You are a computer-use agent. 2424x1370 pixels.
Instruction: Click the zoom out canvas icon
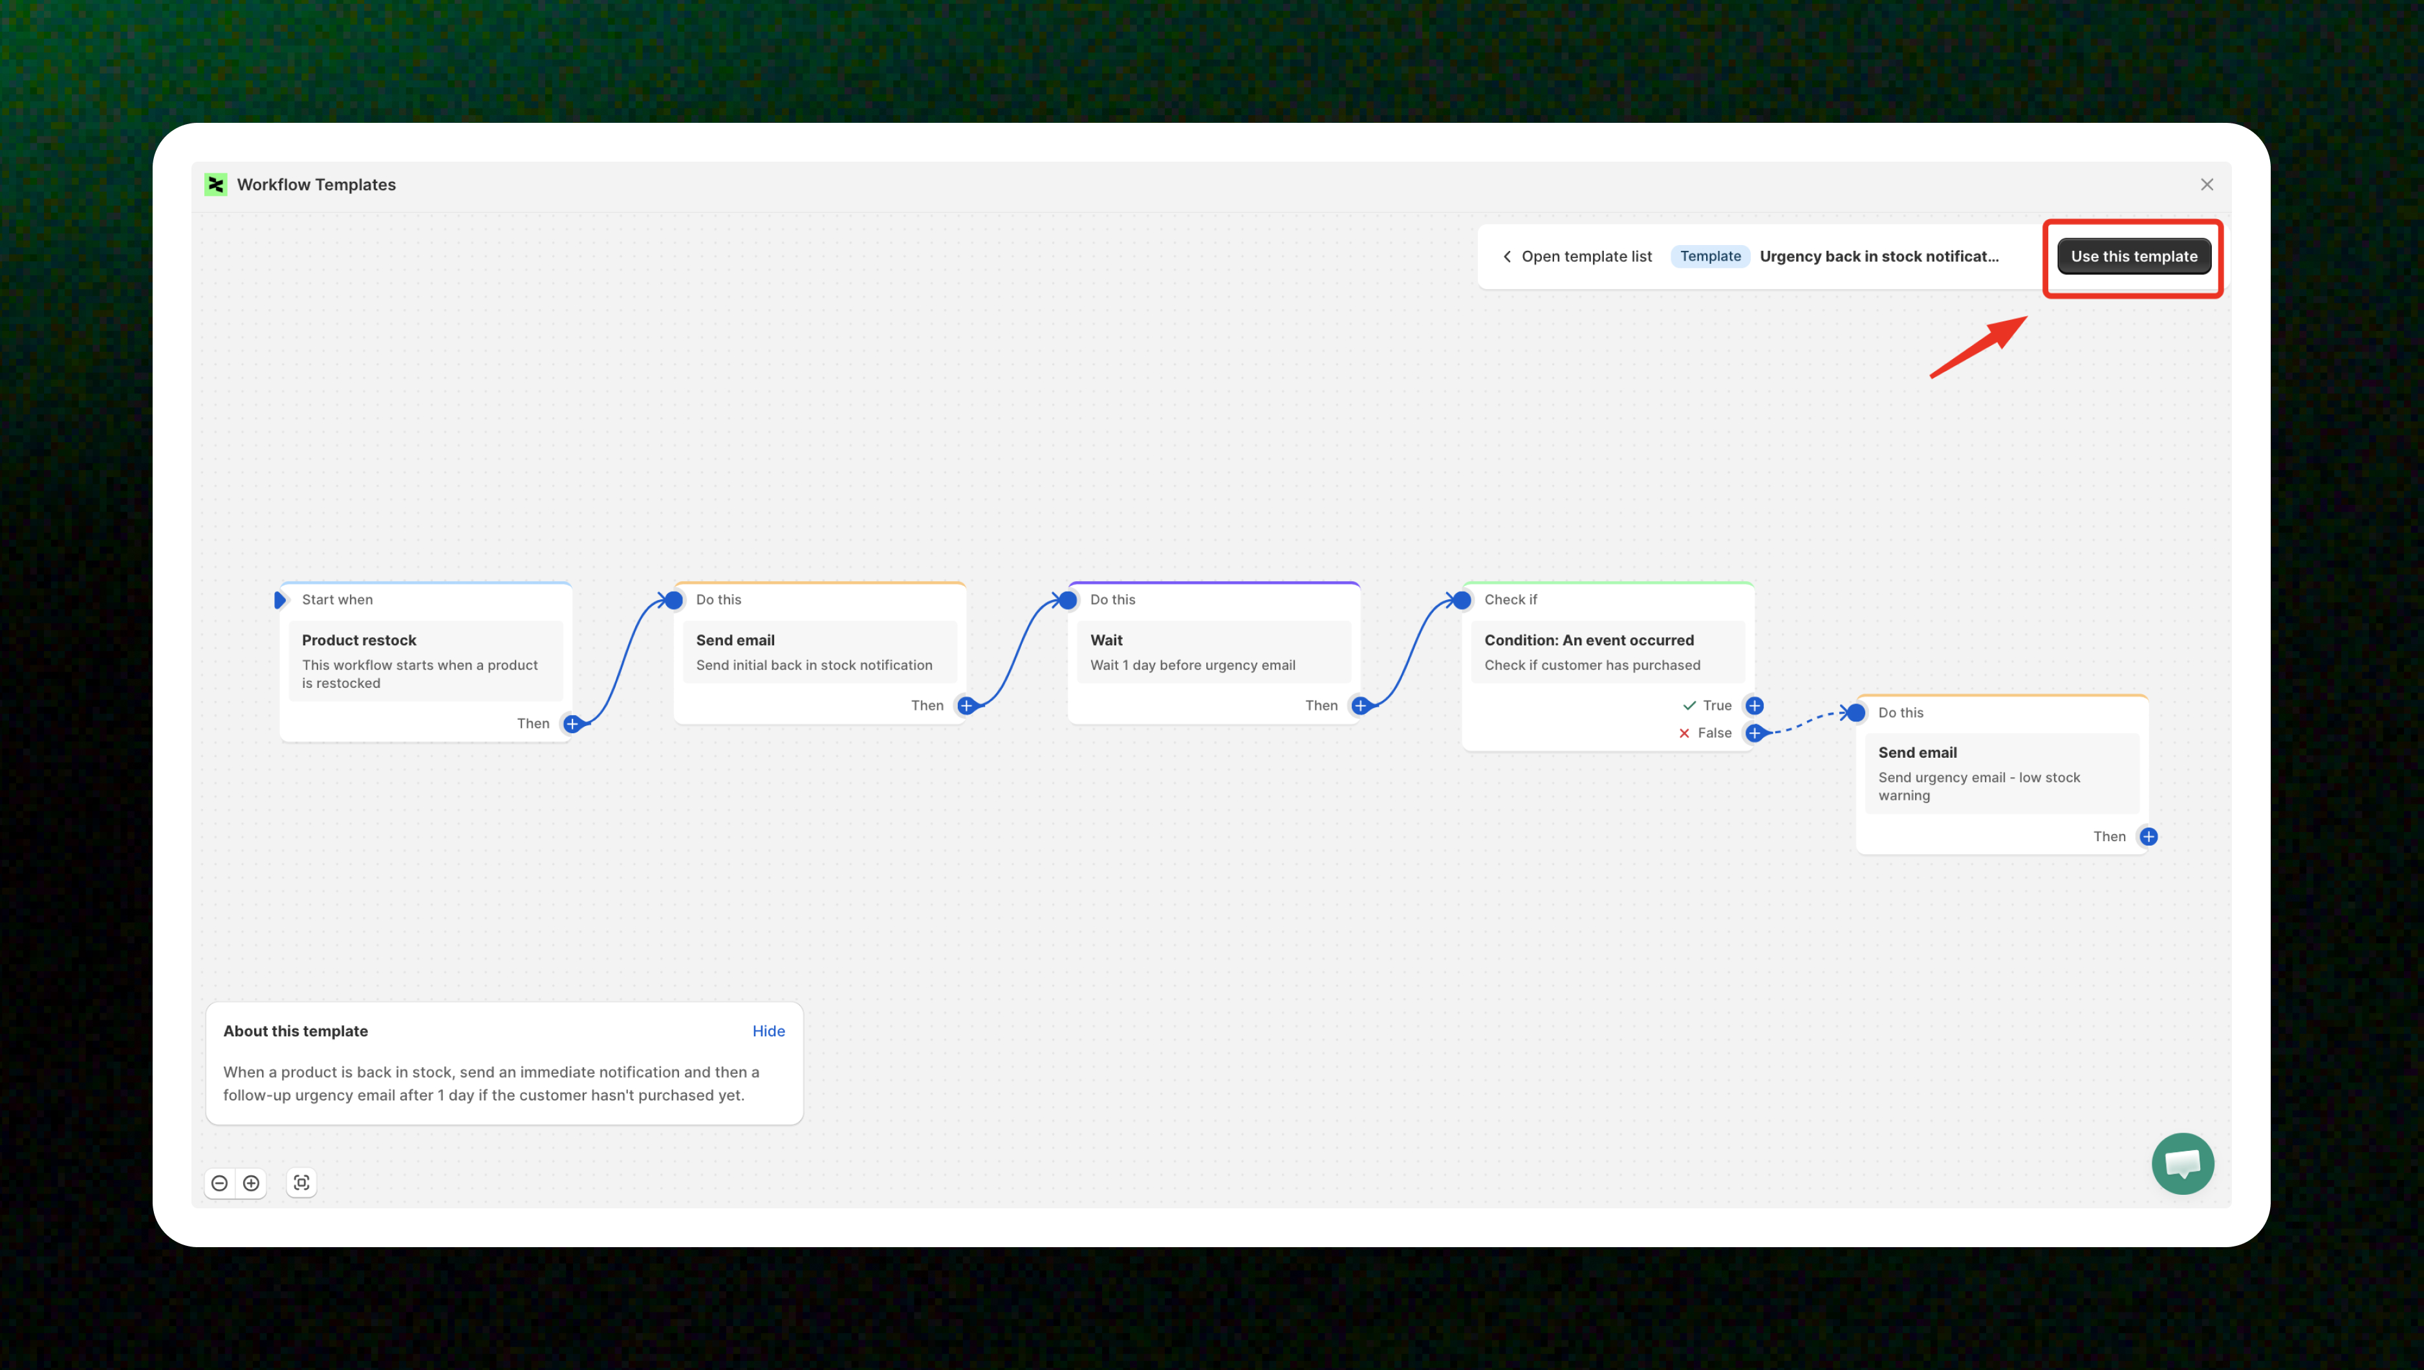point(219,1183)
